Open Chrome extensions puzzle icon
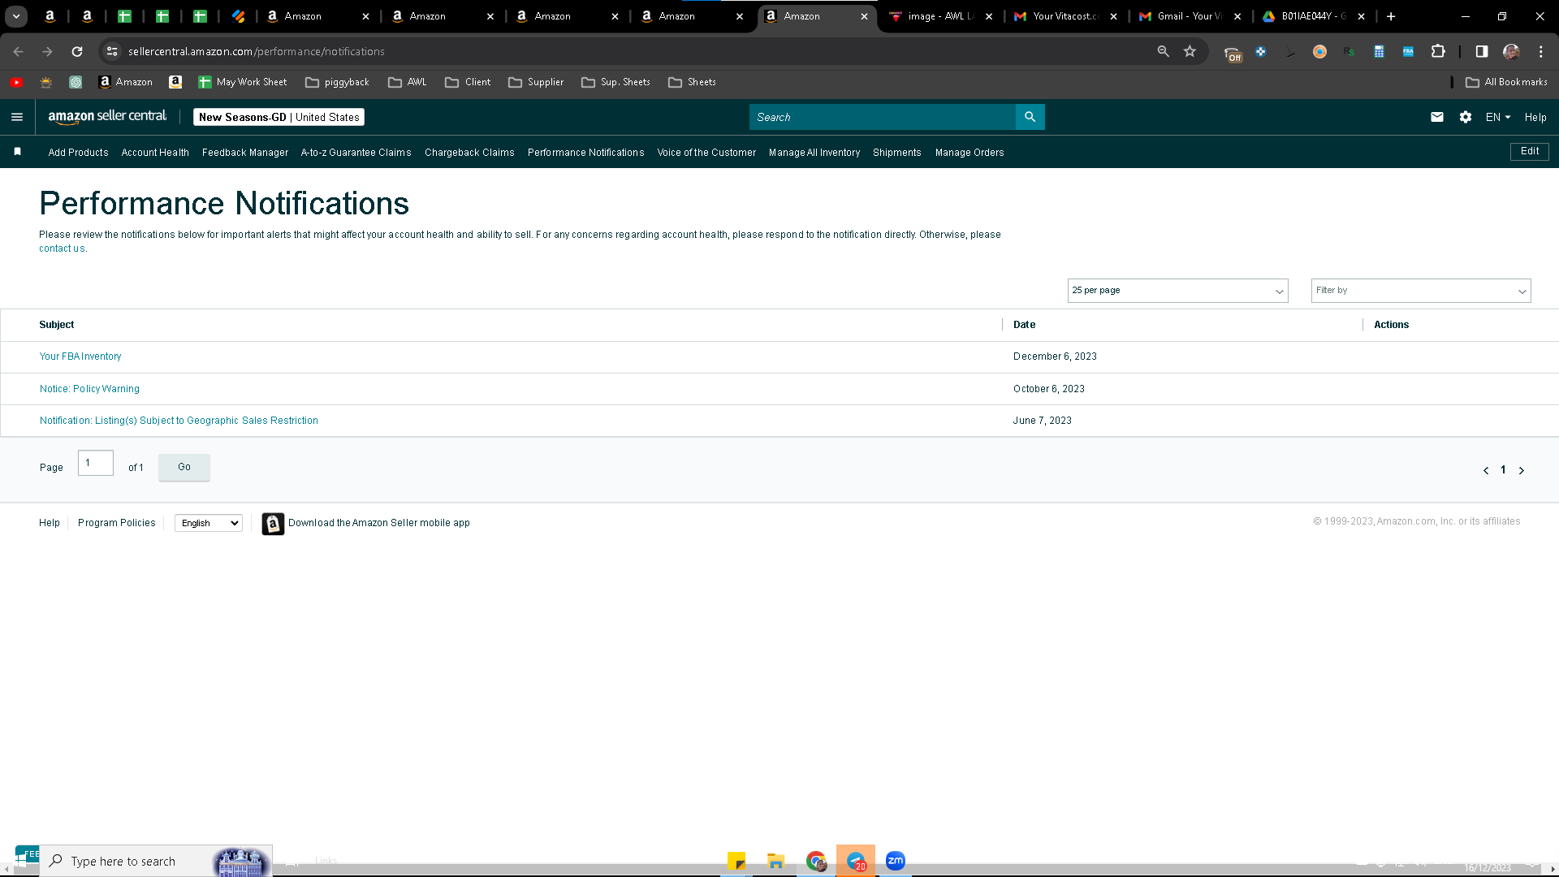 pos(1438,51)
